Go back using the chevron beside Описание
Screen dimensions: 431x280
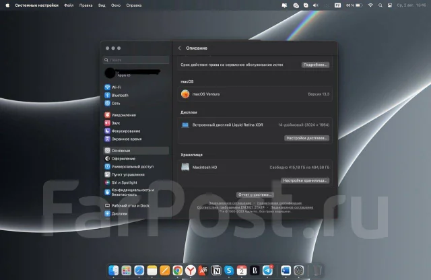click(x=180, y=48)
